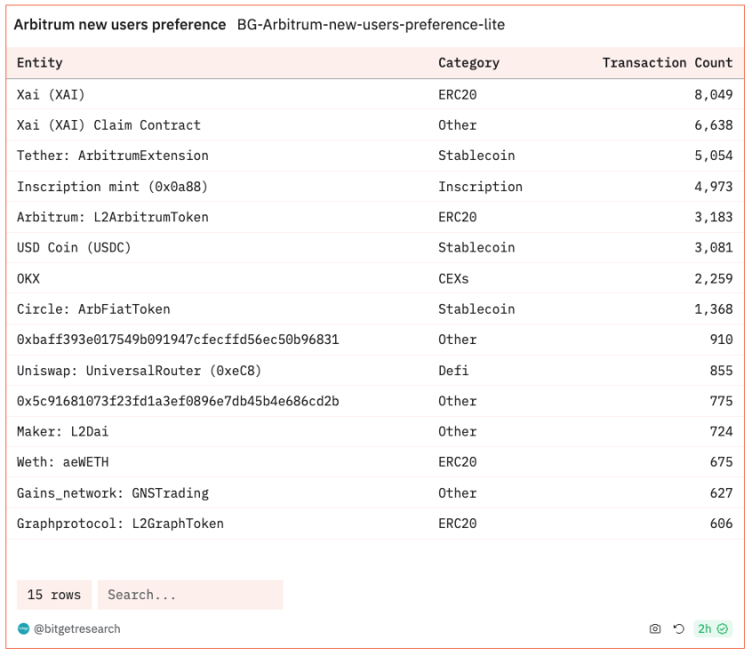Viewport: 752px width, 656px height.
Task: Click the camera screenshot icon
Action: click(655, 629)
